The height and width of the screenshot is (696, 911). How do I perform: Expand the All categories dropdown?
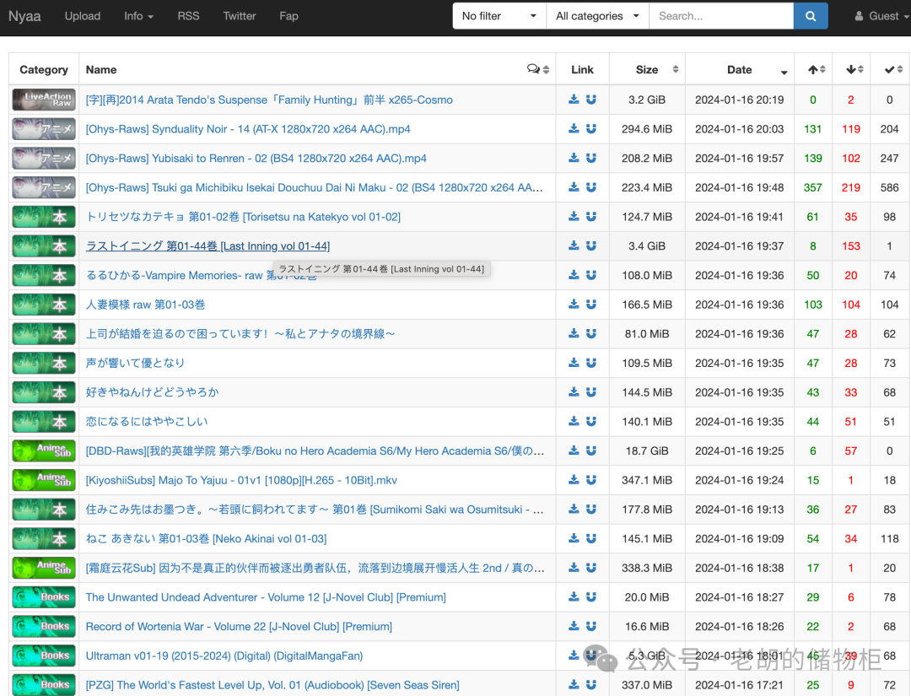click(x=596, y=15)
